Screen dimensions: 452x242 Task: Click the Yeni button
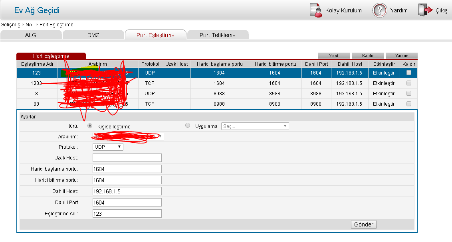click(334, 55)
